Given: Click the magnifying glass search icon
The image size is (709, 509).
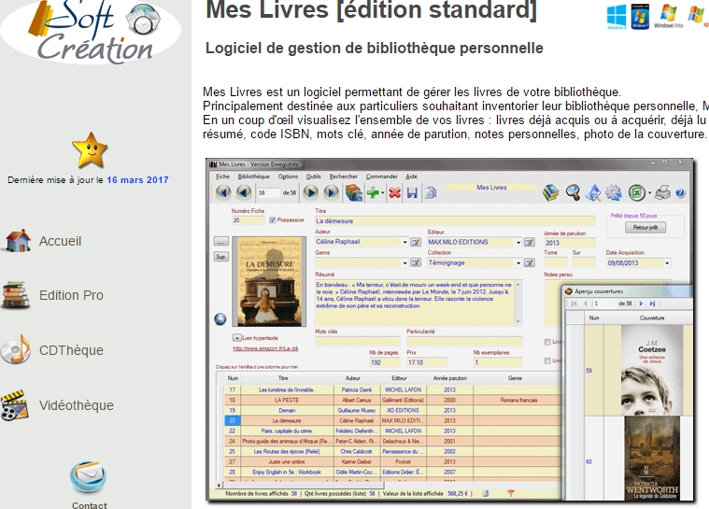Looking at the screenshot, I should tap(573, 193).
